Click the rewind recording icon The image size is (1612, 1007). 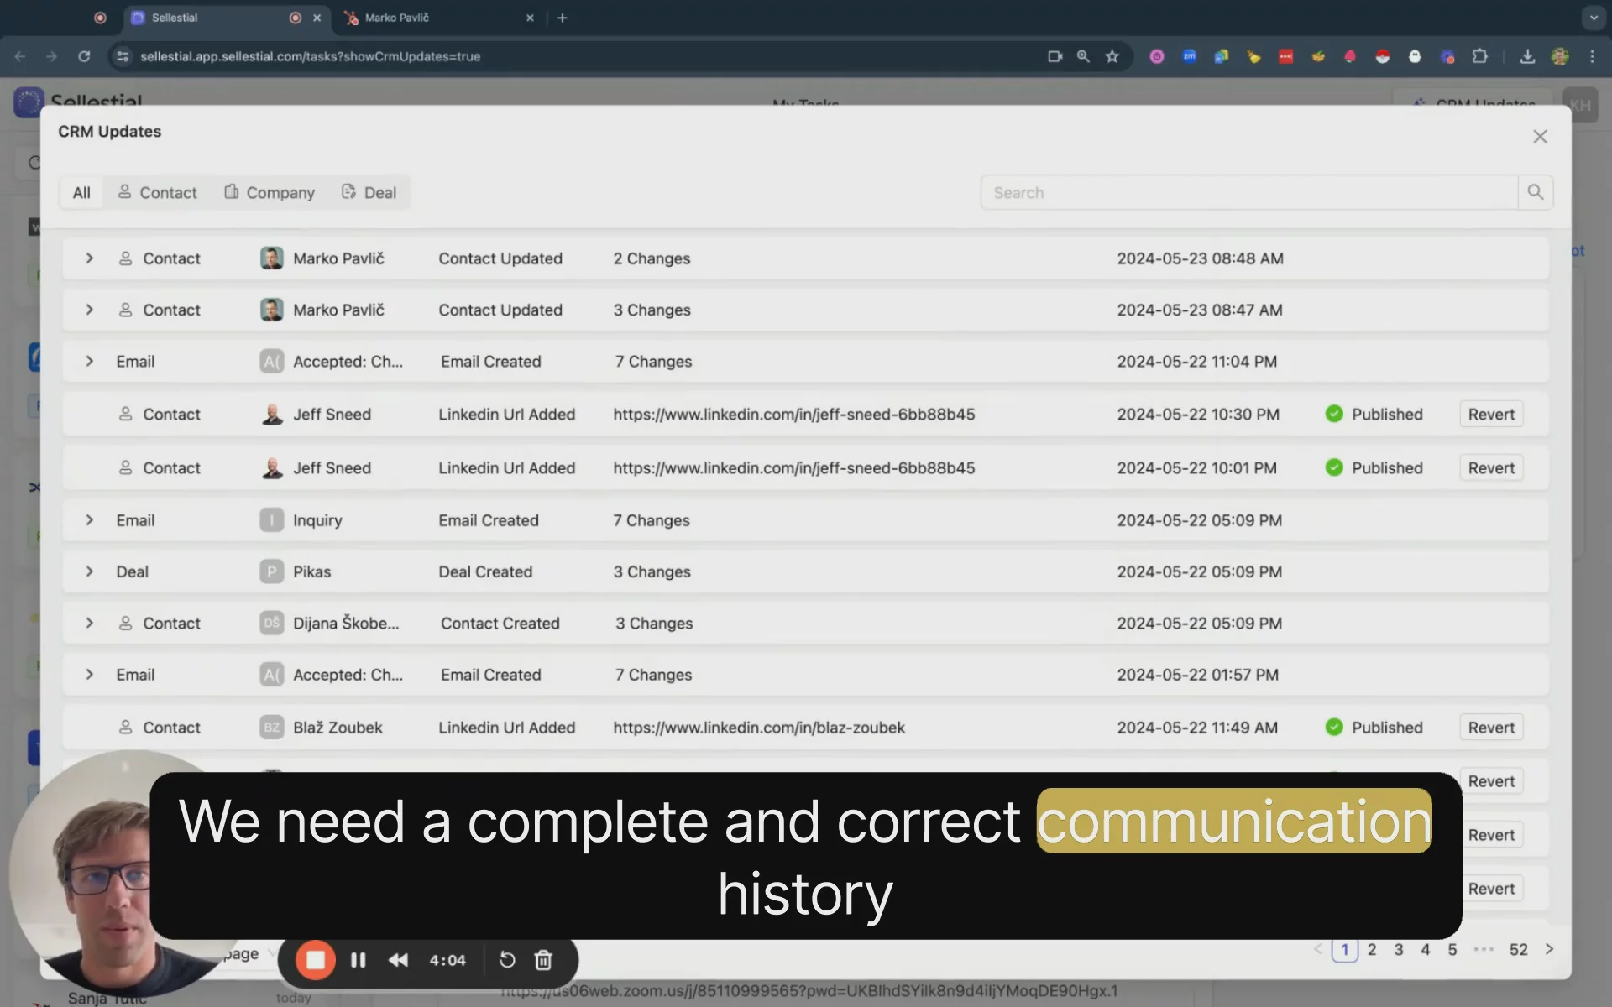pyautogui.click(x=398, y=960)
